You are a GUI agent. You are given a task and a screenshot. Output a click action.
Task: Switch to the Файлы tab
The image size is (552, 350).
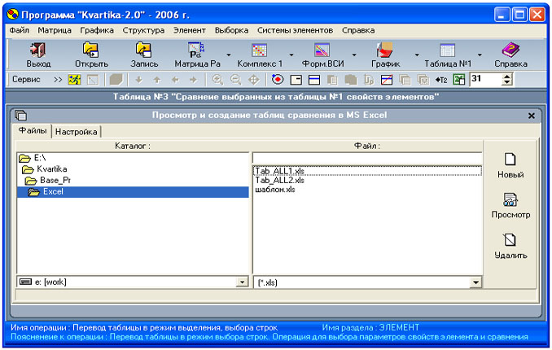(x=33, y=130)
